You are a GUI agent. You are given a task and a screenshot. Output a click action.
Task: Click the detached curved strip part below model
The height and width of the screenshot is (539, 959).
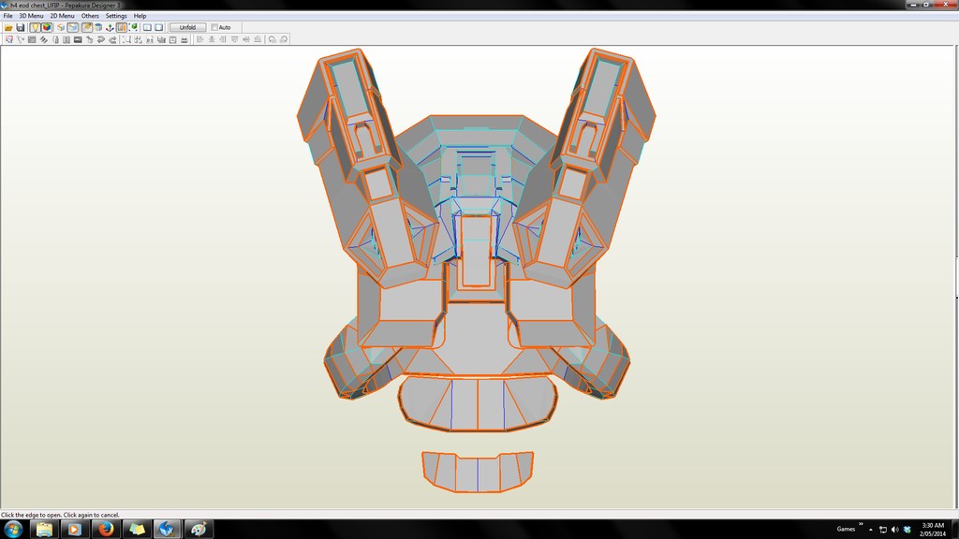478,472
